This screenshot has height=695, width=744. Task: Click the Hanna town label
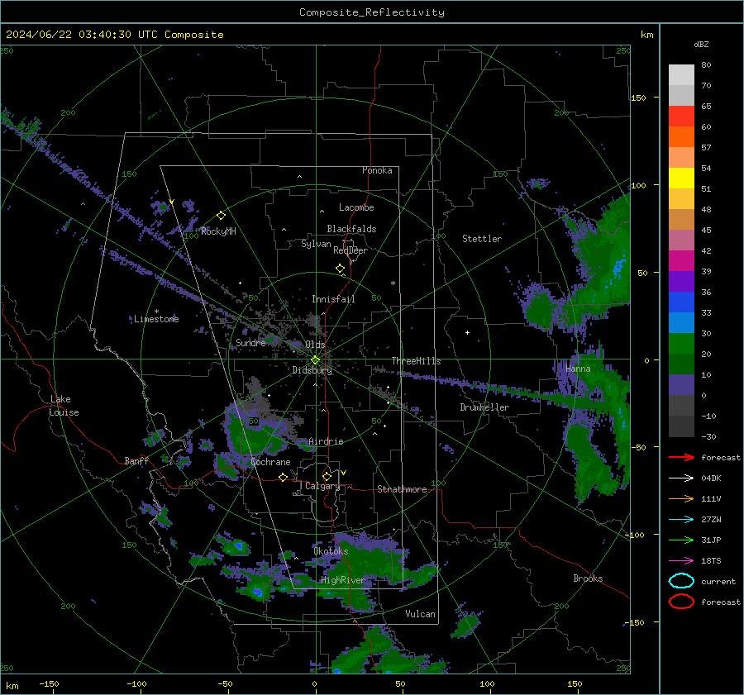(x=578, y=369)
